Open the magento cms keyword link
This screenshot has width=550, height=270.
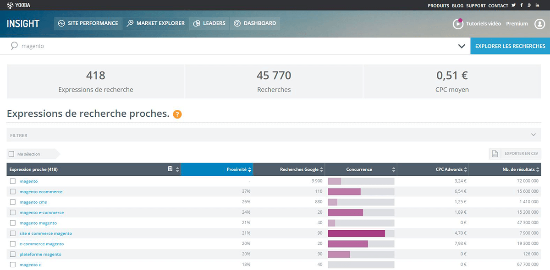coord(33,202)
